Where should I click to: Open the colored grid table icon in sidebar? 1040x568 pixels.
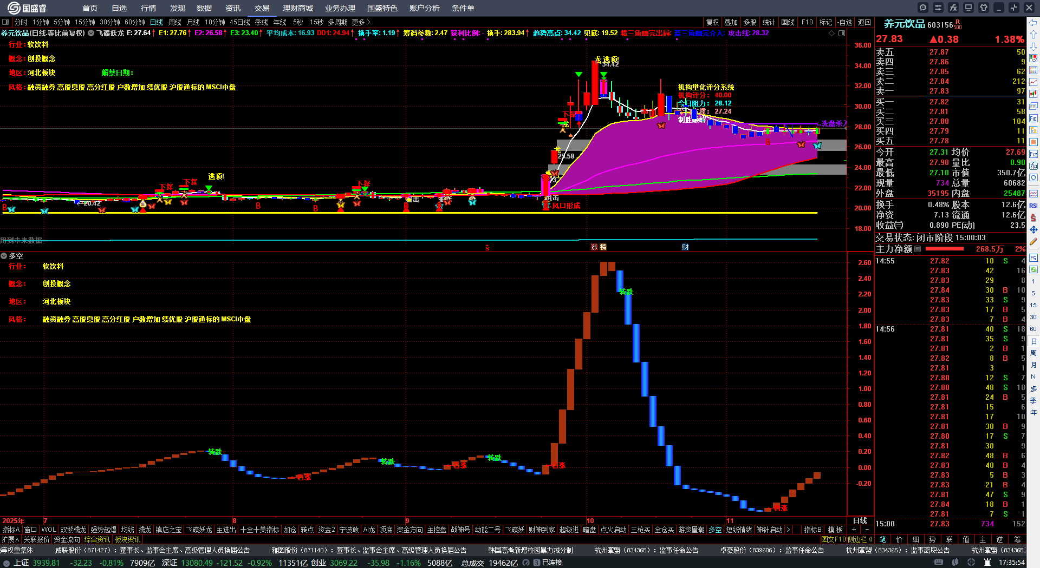point(1033,70)
